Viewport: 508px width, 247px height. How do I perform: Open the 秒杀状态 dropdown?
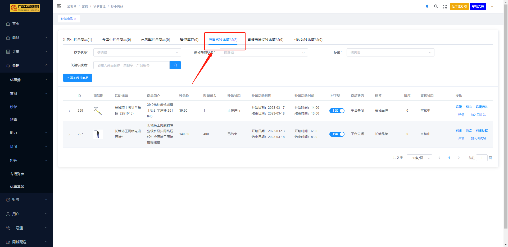[x=137, y=53]
